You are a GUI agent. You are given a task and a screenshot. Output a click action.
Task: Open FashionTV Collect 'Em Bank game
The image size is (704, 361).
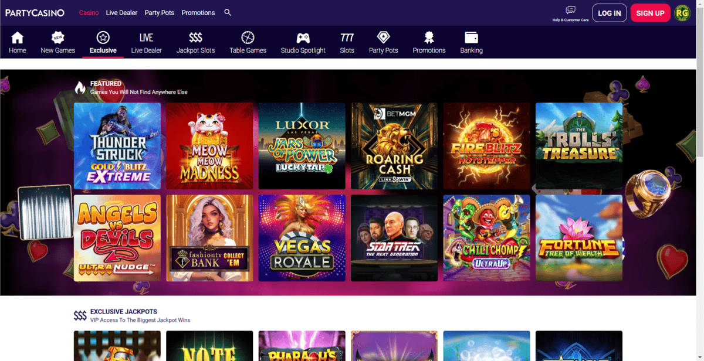coord(209,238)
